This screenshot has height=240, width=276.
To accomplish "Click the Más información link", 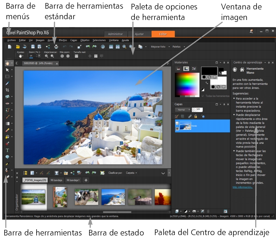I will pos(243,187).
